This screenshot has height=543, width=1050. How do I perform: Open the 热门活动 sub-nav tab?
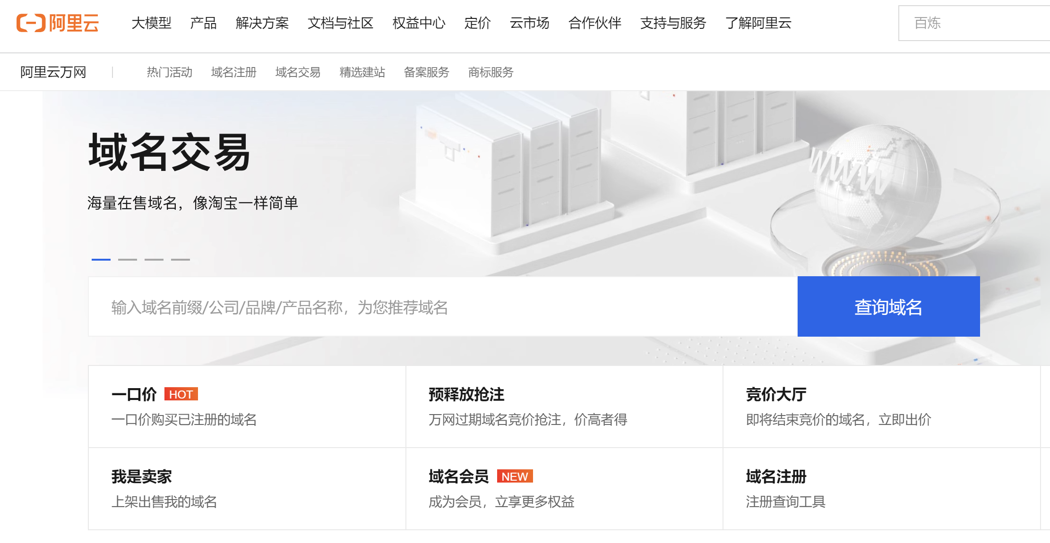[170, 72]
